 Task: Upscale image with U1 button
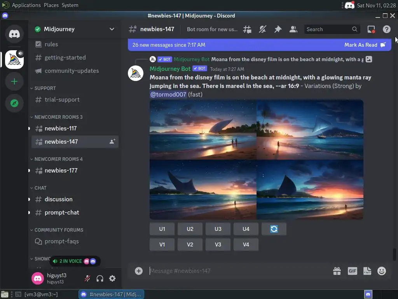[x=162, y=229]
